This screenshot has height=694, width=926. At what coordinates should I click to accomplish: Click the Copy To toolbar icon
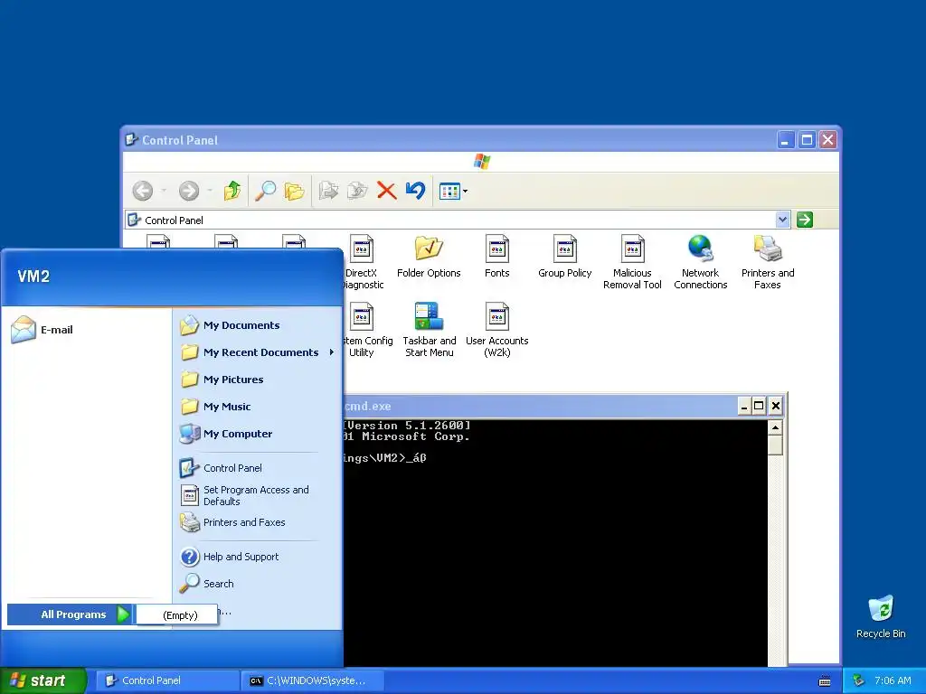tap(357, 191)
